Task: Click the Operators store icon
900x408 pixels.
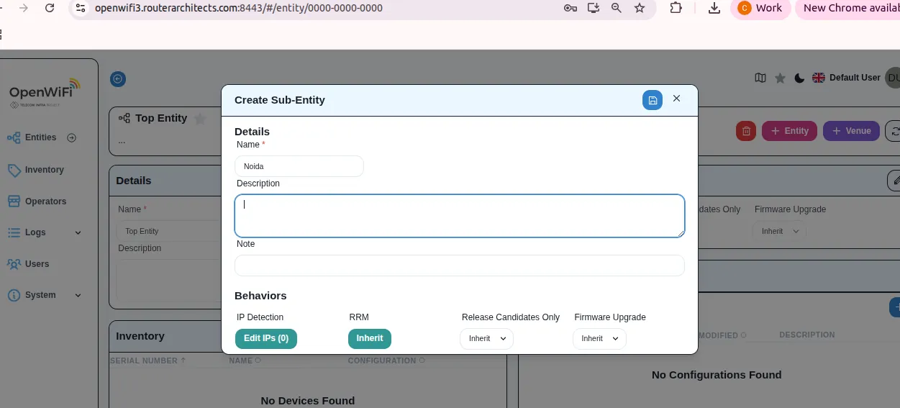Action: tap(14, 201)
